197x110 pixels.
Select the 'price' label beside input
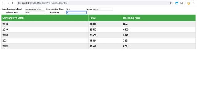pos(90,9)
